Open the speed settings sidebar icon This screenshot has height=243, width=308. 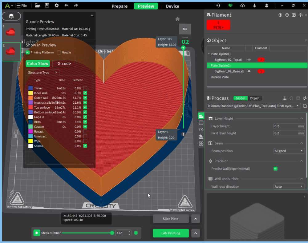201,129
